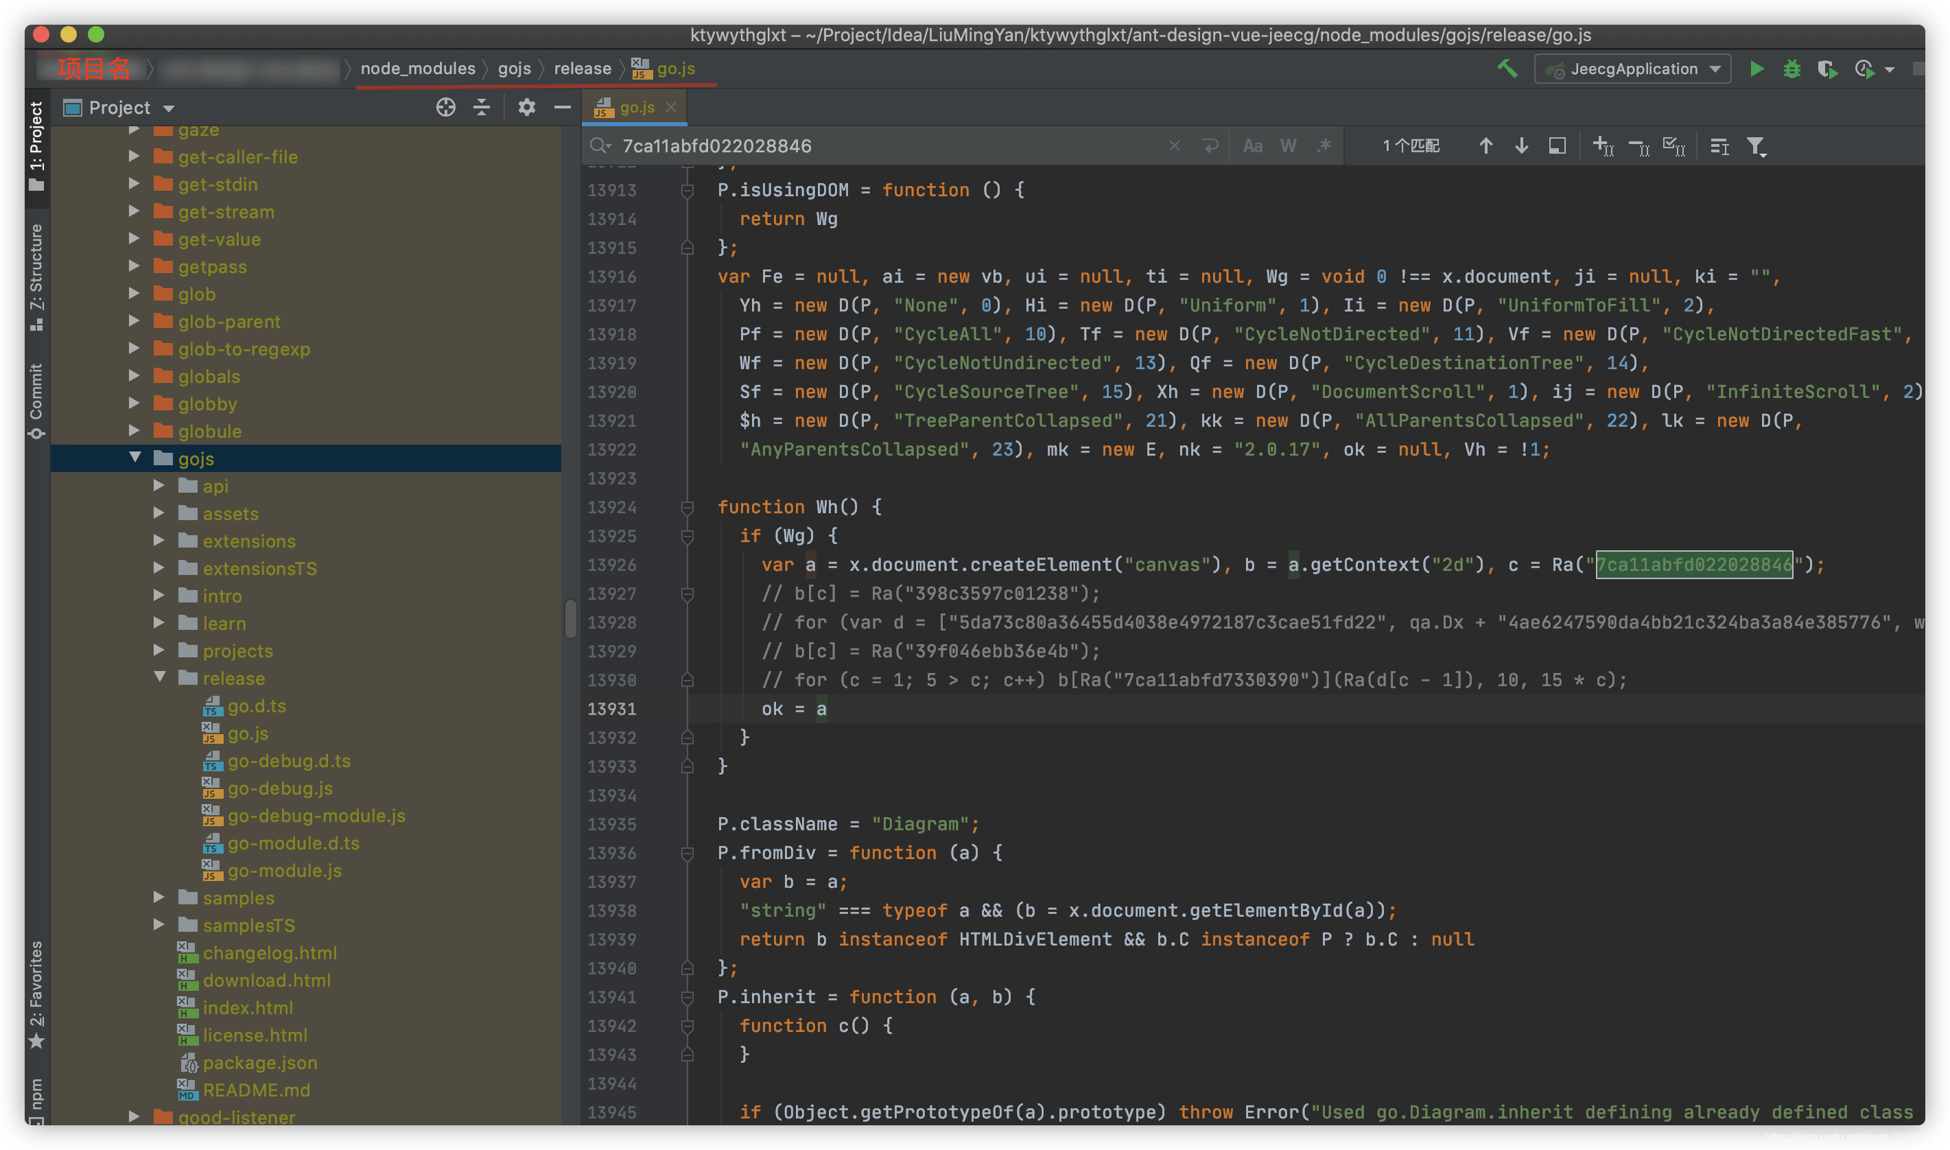Toggle Words 'W' search option
The image size is (1950, 1150).
[1288, 146]
